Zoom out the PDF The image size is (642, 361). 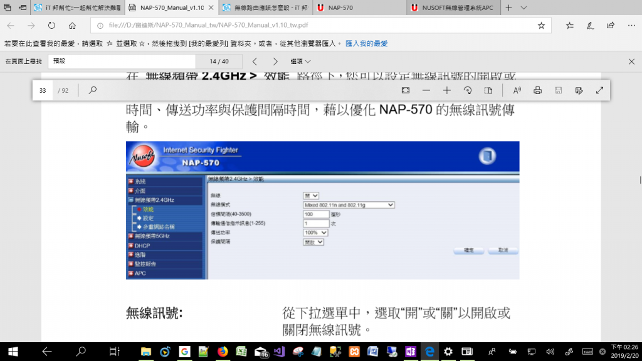pyautogui.click(x=426, y=90)
